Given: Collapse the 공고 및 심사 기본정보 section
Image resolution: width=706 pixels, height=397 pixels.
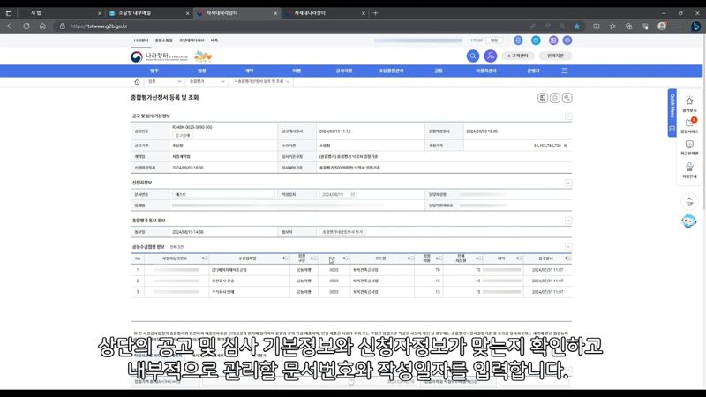Looking at the screenshot, I should click(568, 116).
